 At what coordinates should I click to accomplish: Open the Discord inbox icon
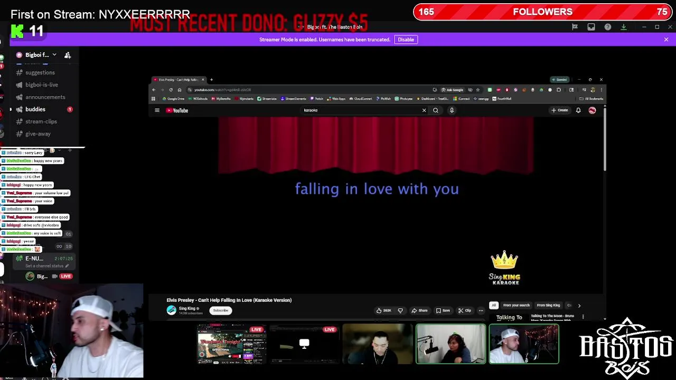coord(591,27)
